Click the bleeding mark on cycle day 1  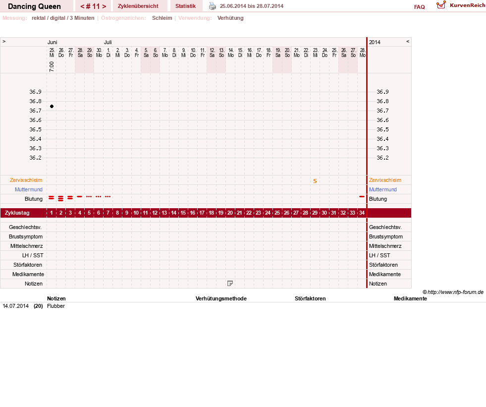pos(52,198)
